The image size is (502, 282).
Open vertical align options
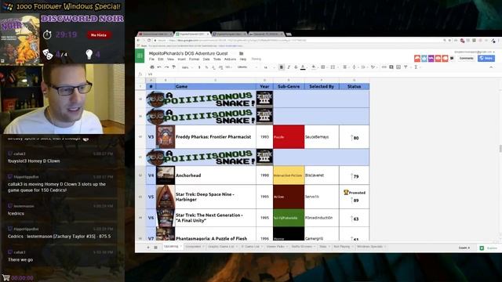coord(354,67)
